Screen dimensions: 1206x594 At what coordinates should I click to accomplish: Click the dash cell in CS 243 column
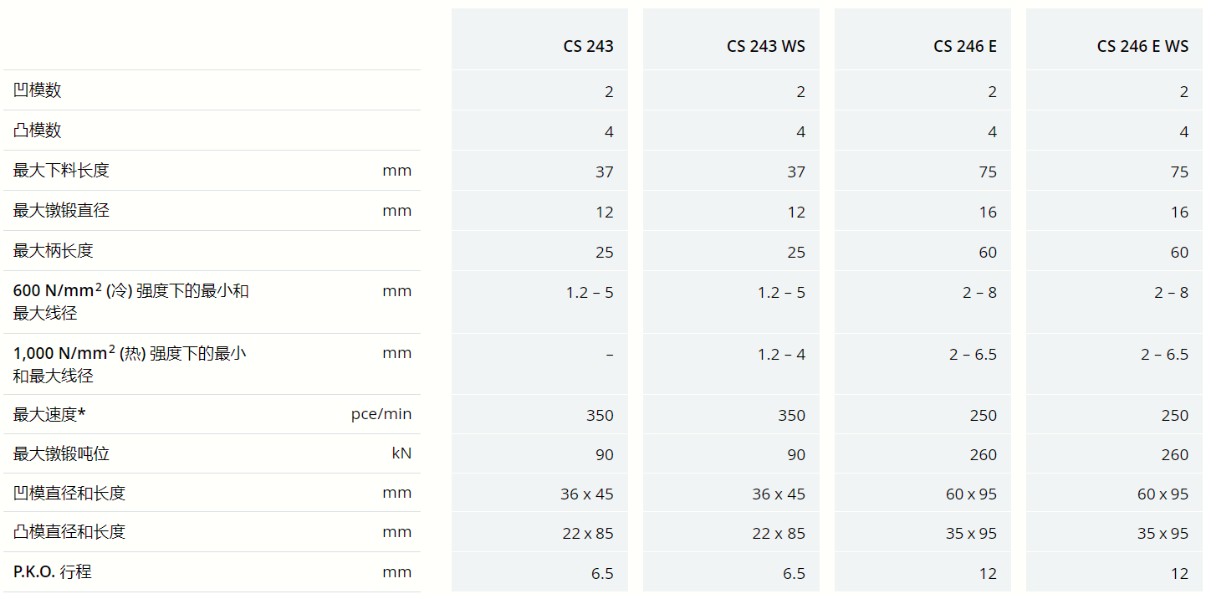[x=610, y=355]
